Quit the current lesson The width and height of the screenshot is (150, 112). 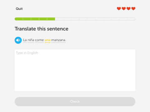pyautogui.click(x=19, y=9)
